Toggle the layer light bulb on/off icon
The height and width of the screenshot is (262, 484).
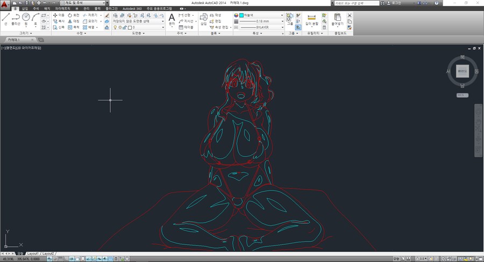[114, 27]
